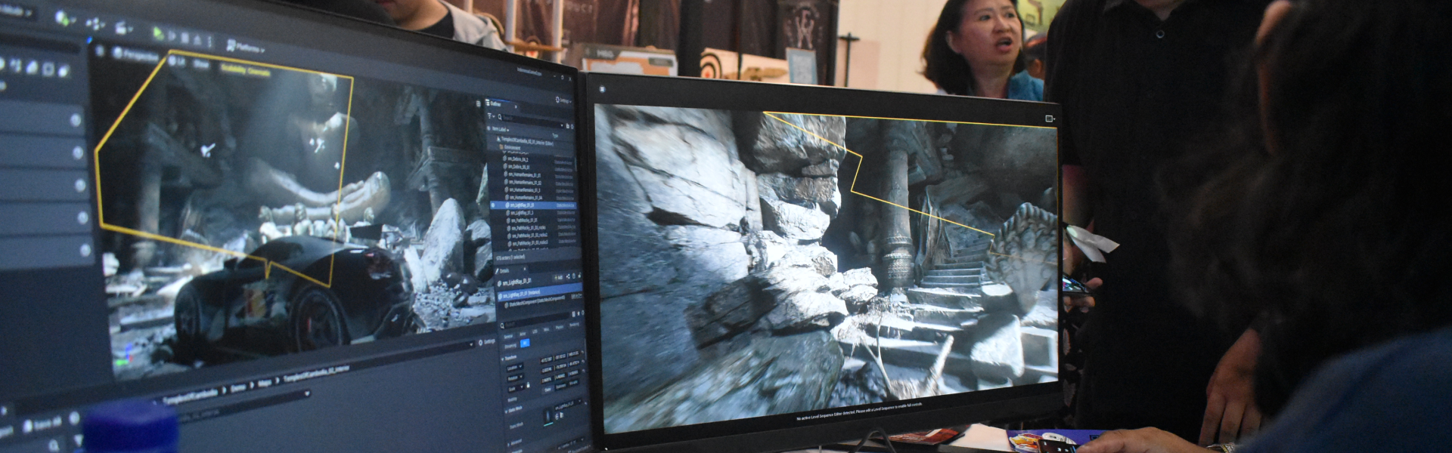This screenshot has height=453, width=1452.
Task: Toggle visibility eye of selected sm_LightRay_01_01
Action: (495, 205)
